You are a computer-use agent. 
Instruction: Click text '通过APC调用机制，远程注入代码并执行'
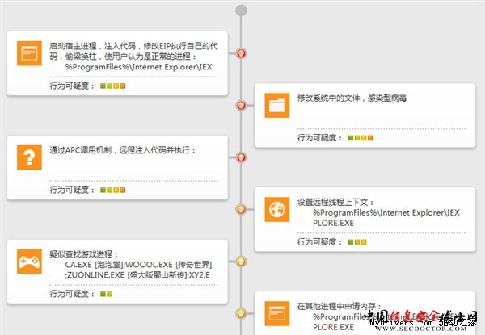(120, 150)
